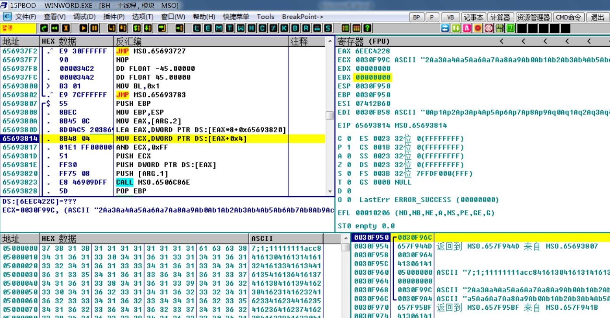This screenshot has height=318, width=610.
Task: Open the Handles window (H icon)
Action: [252, 28]
